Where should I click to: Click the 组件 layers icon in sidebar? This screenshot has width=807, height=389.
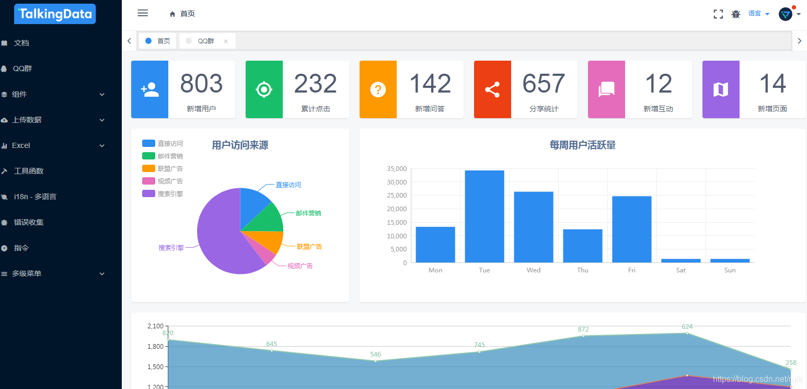4,94
